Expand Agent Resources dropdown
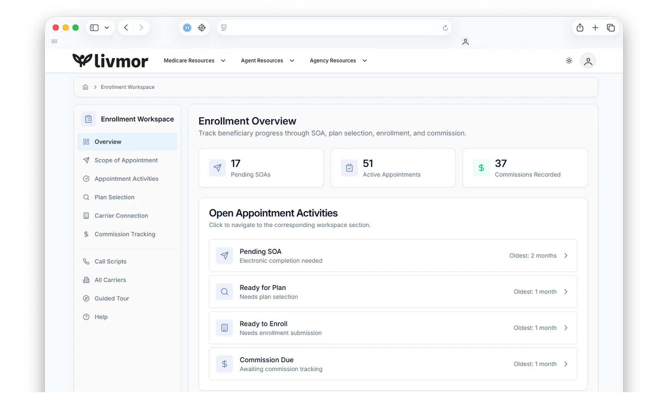This screenshot has width=660, height=403. point(268,61)
